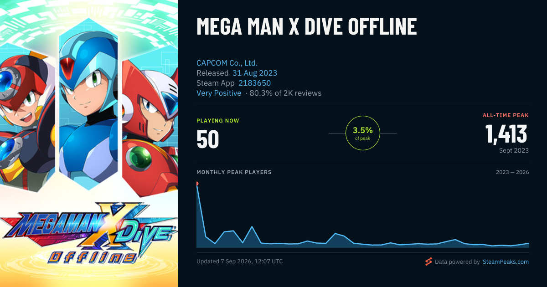Open the SteamPeaks.com link

point(506,262)
